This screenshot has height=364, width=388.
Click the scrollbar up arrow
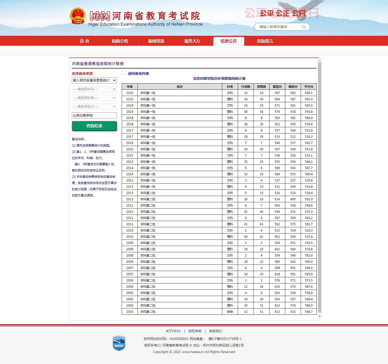coord(319,60)
